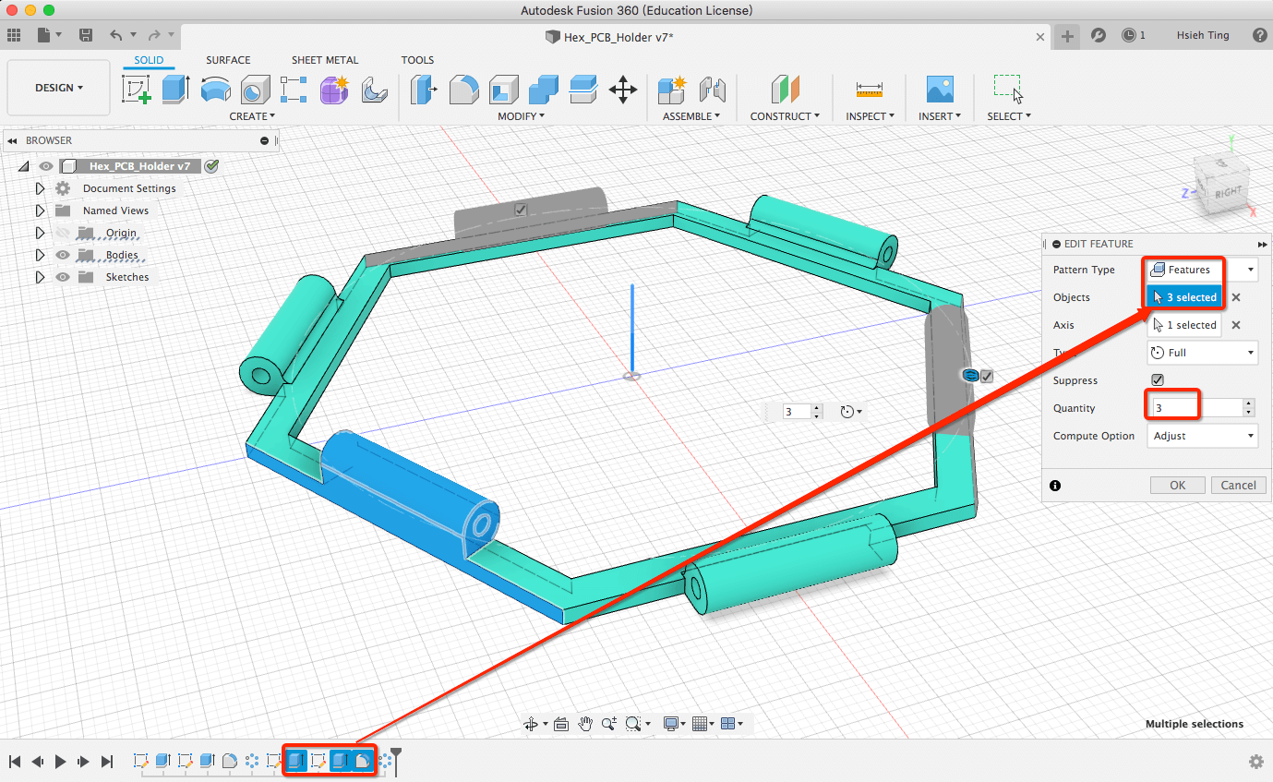The image size is (1273, 782).
Task: Select the Pan hand tool in navigation bar
Action: coord(585,724)
